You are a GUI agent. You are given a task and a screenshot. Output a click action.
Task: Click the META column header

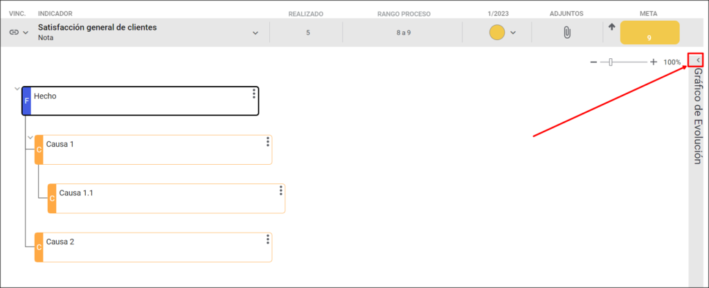pos(649,14)
